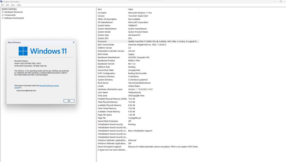Select the Device Encryption Support row

[148, 147]
